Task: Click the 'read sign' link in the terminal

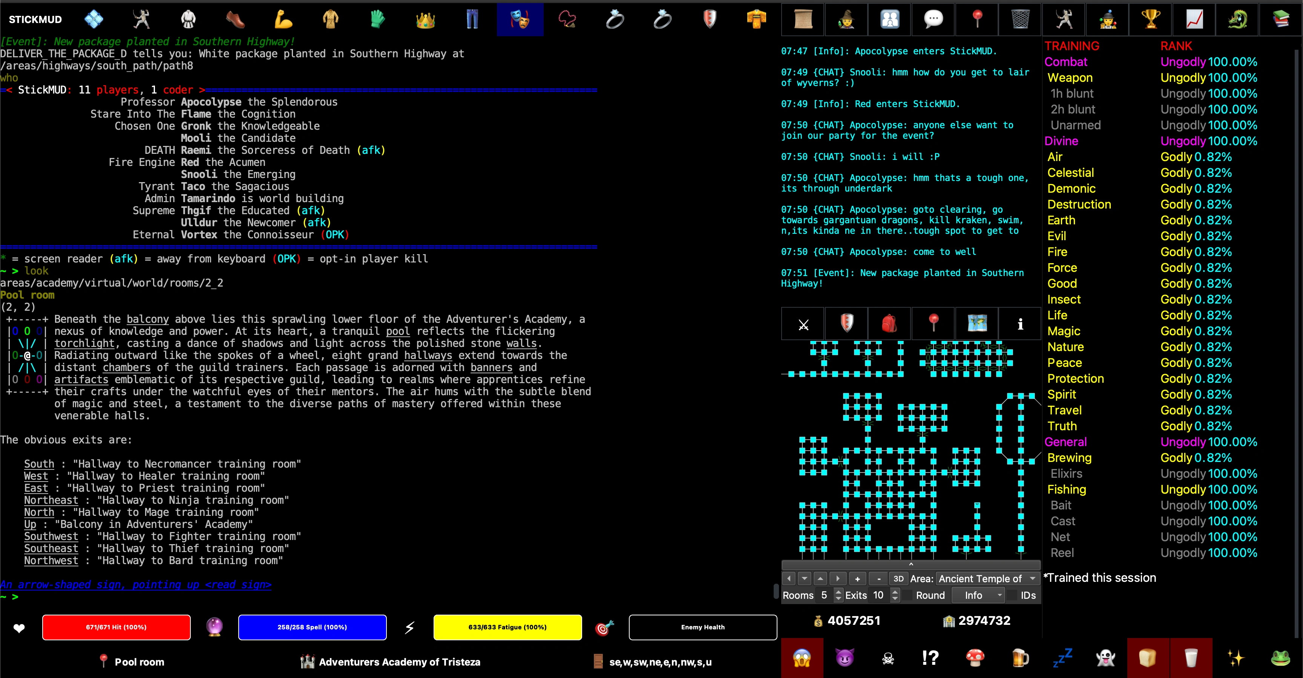Action: click(x=238, y=585)
